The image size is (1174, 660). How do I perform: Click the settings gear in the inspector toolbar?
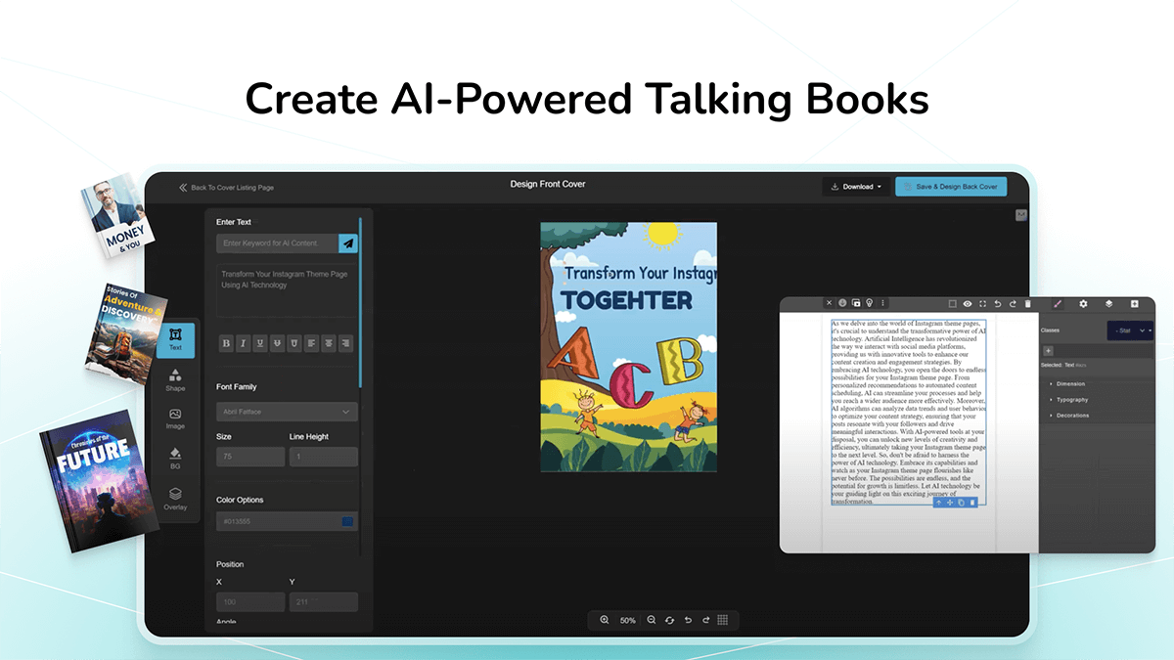click(1083, 303)
